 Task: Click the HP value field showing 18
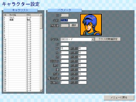(x=64, y=48)
